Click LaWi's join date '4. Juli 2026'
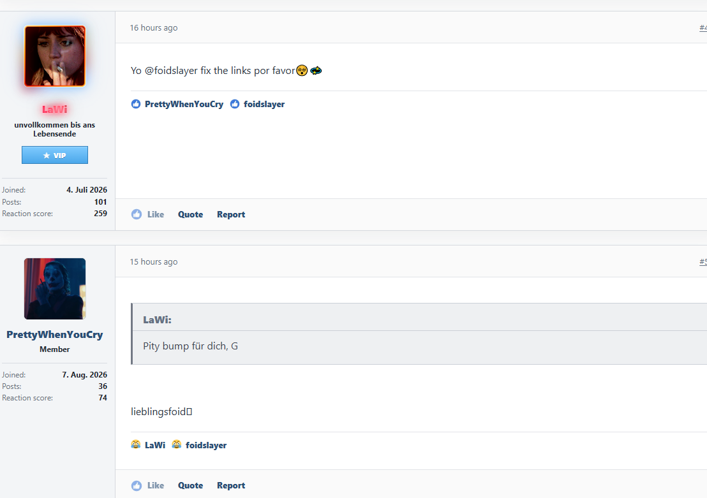 pyautogui.click(x=87, y=190)
